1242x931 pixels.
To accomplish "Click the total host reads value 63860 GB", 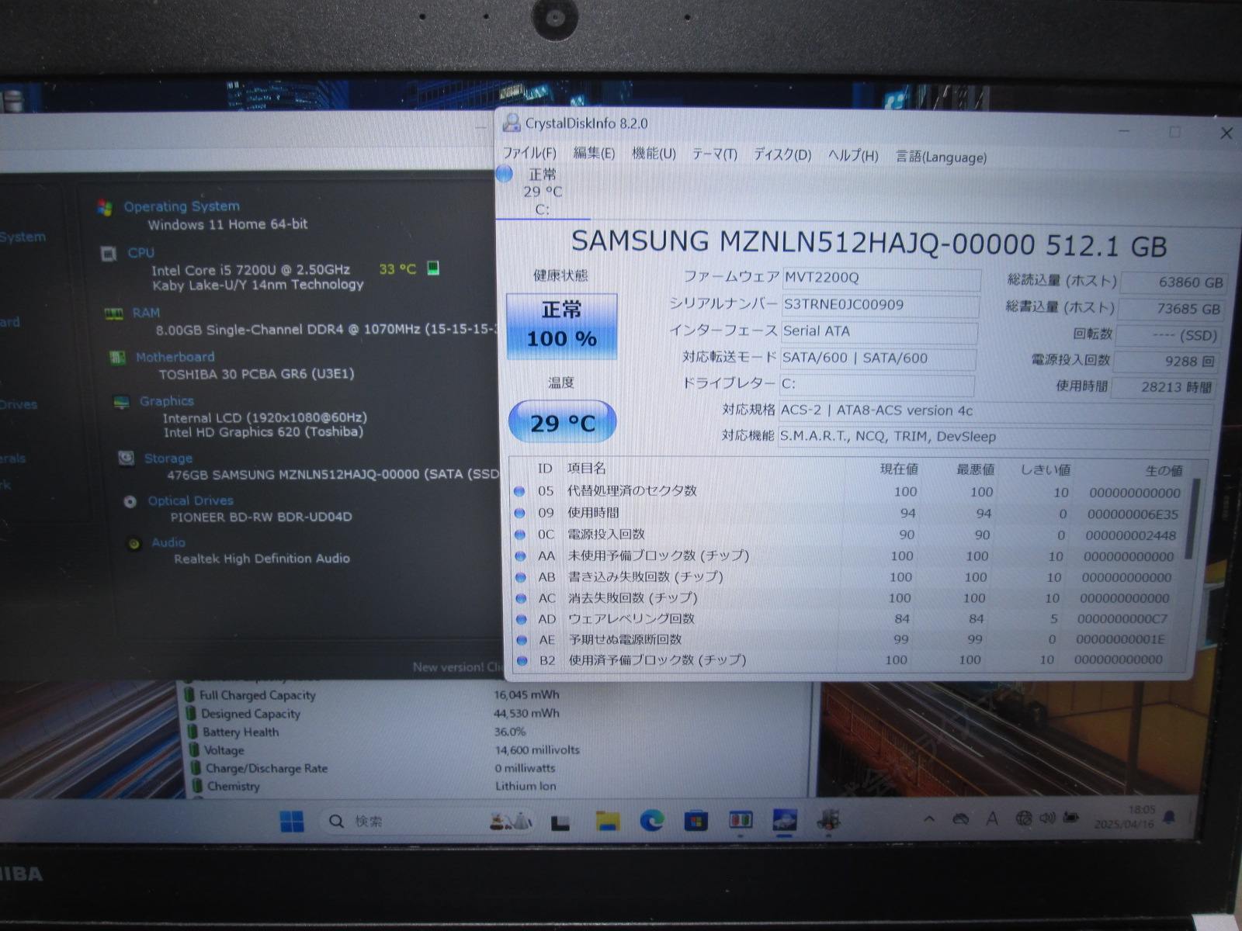I will point(1174,282).
